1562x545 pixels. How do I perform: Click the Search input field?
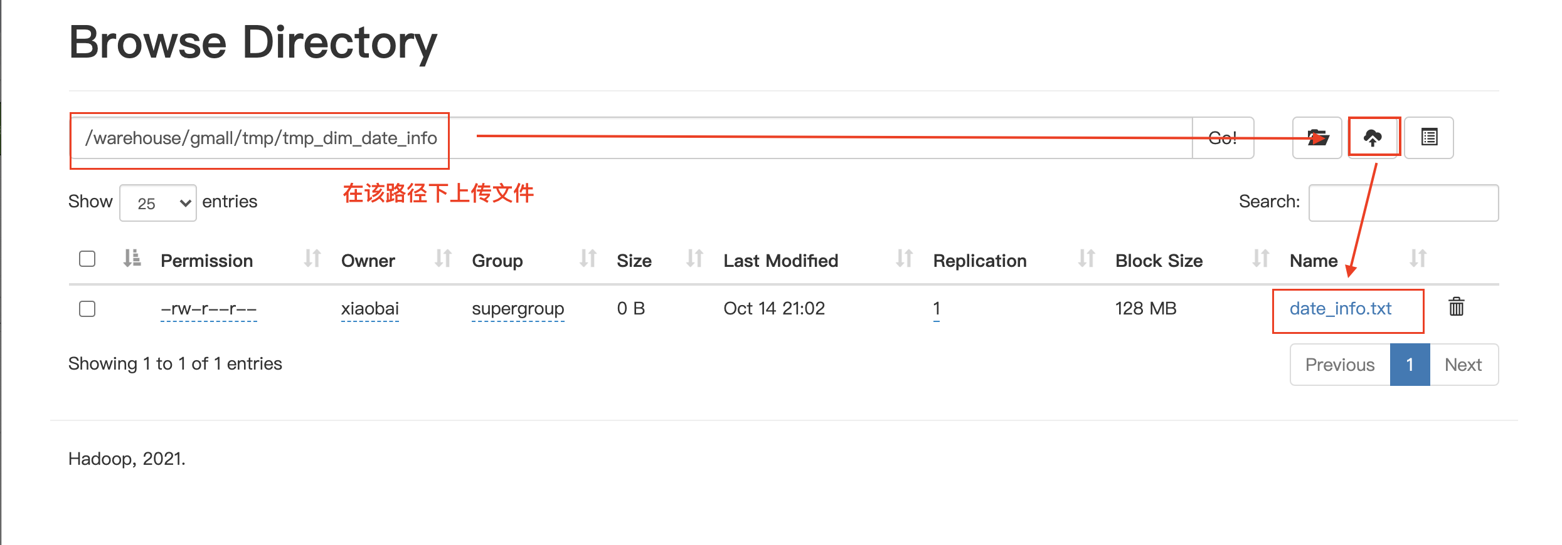[1403, 203]
